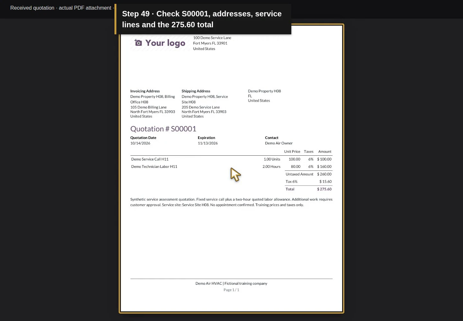Click the "Amount" column header
Screen dimensions: 463x321
pyautogui.click(x=325, y=152)
